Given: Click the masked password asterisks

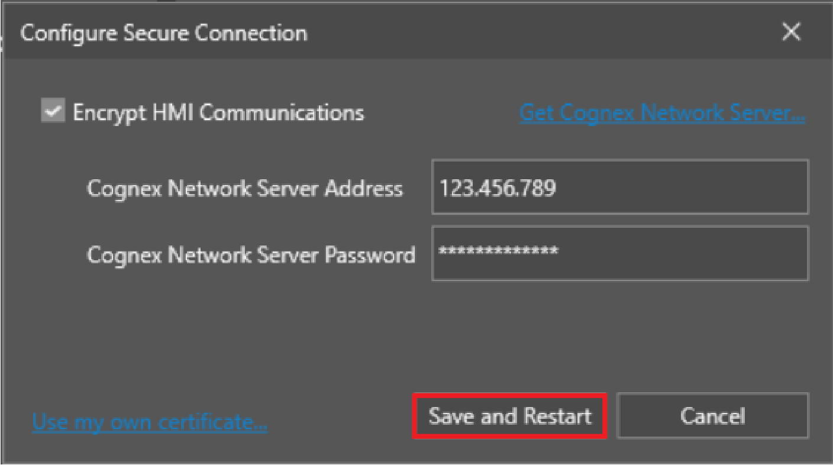Looking at the screenshot, I should click(x=498, y=251).
